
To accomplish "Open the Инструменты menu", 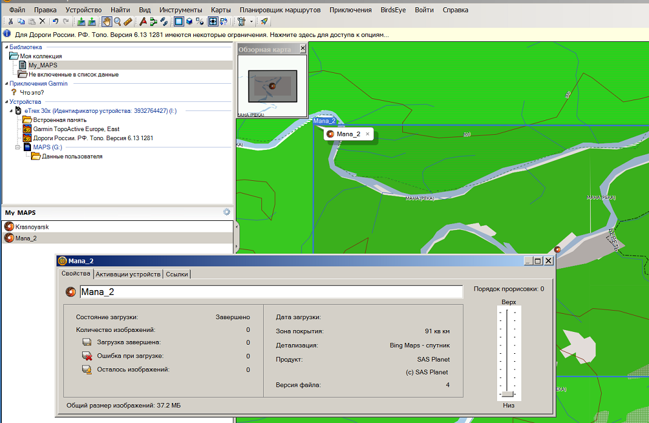I will click(180, 10).
